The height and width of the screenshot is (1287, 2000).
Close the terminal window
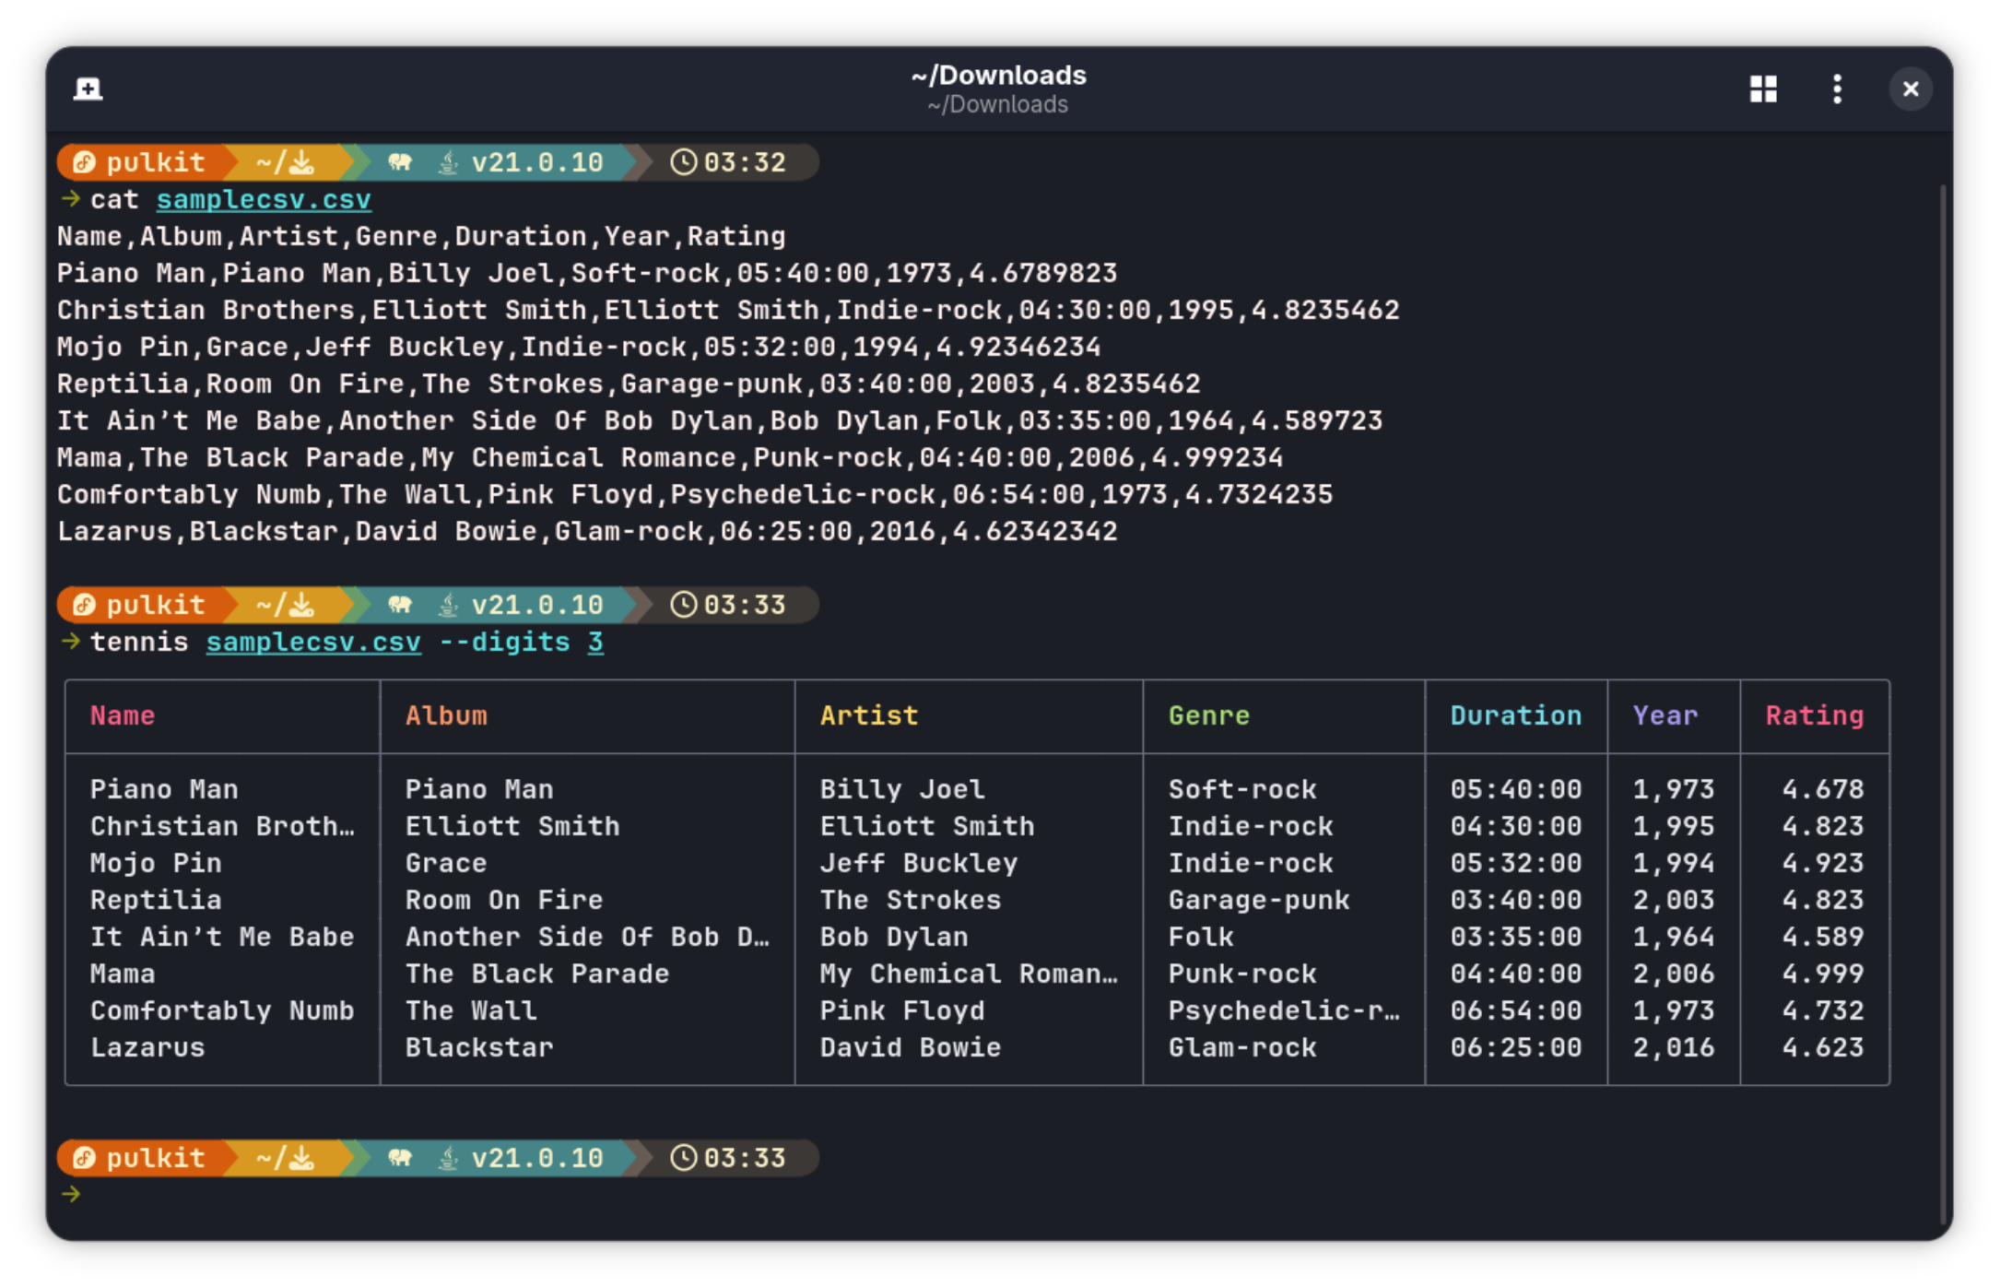point(1910,89)
